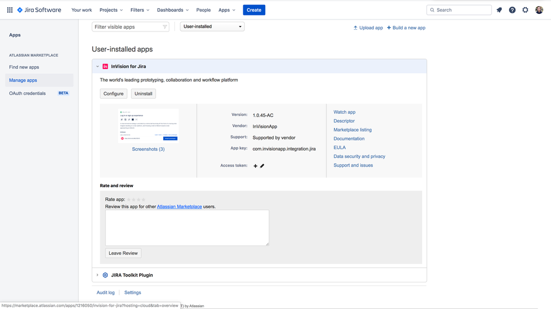Open the Settings link at bottom
551x309 pixels.
pos(132,292)
